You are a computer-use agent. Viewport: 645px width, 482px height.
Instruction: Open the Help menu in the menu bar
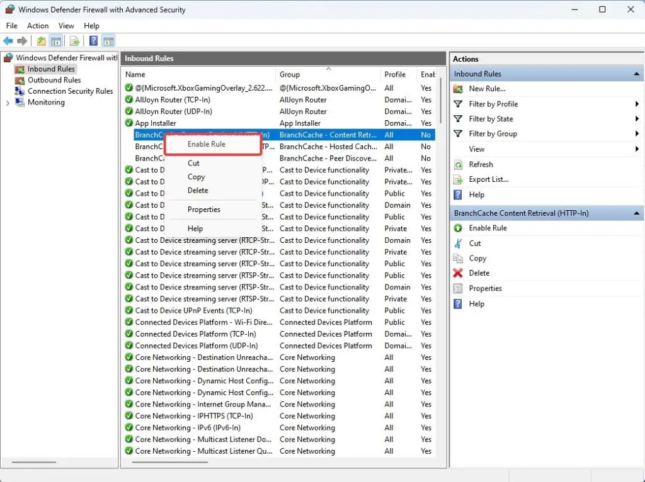tap(91, 25)
